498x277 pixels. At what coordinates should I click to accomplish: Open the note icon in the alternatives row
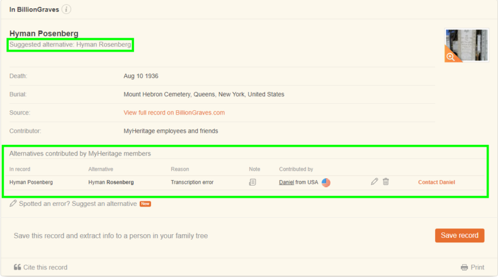253,183
